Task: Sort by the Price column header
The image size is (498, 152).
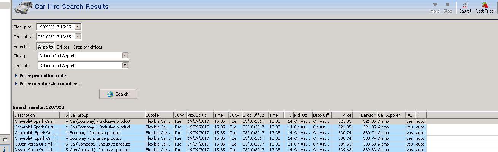Action: tap(342, 115)
